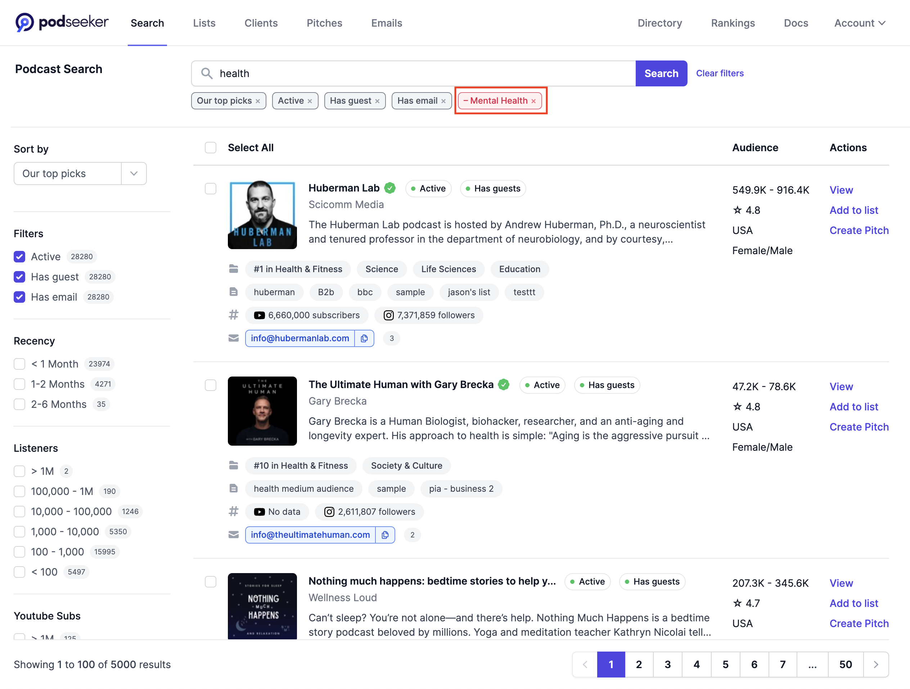Uncheck the Has email filter checkbox
Viewport: 910px width, 689px height.
point(19,297)
